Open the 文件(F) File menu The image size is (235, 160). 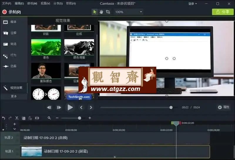pos(6,4)
